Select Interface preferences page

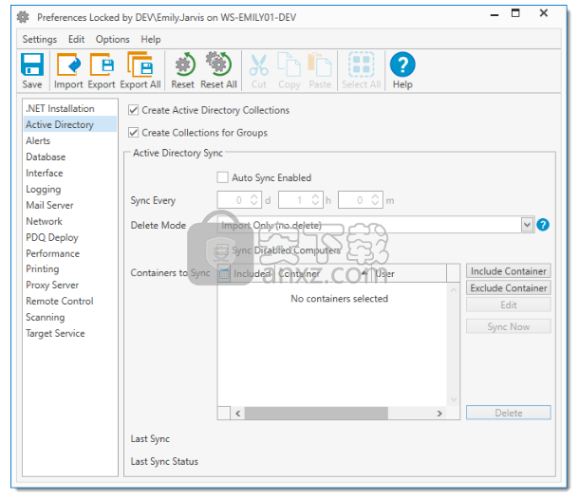point(70,173)
